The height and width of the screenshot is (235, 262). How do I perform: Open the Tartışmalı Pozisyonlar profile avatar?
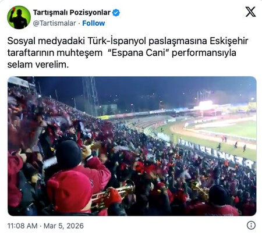(19, 17)
